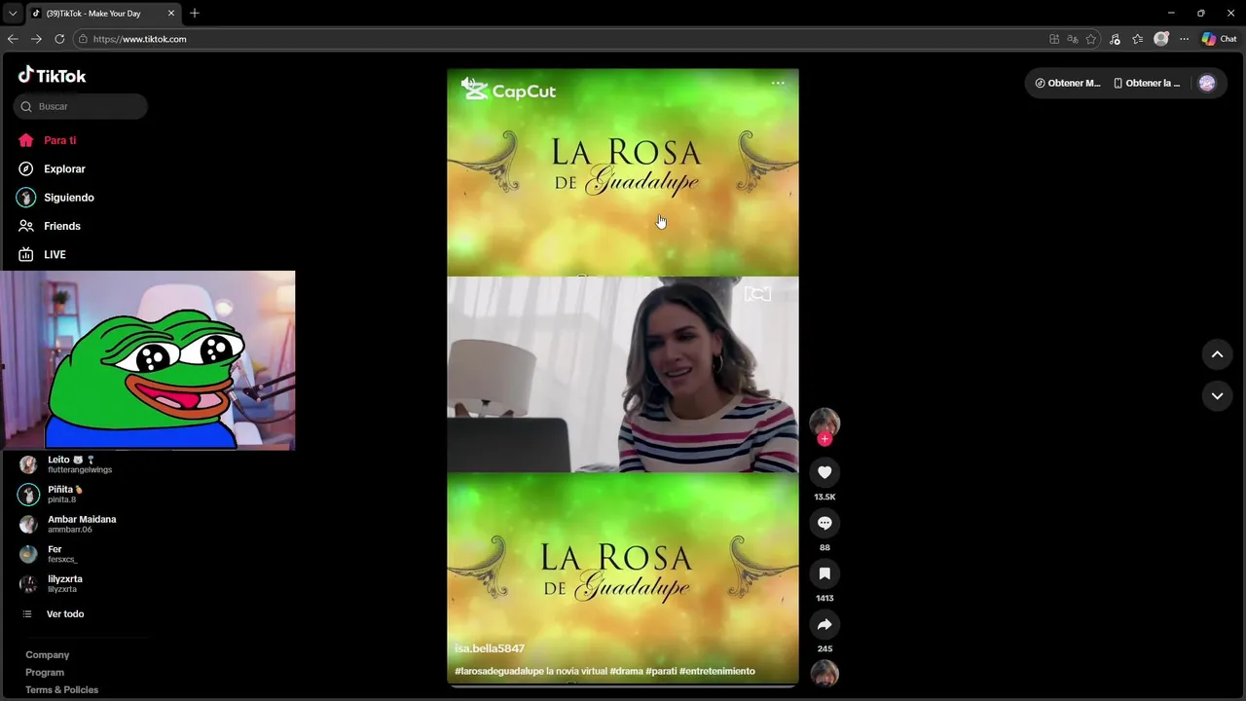Viewport: 1246px width, 701px height.
Task: Go to previous video with up chevron
Action: pos(1217,354)
